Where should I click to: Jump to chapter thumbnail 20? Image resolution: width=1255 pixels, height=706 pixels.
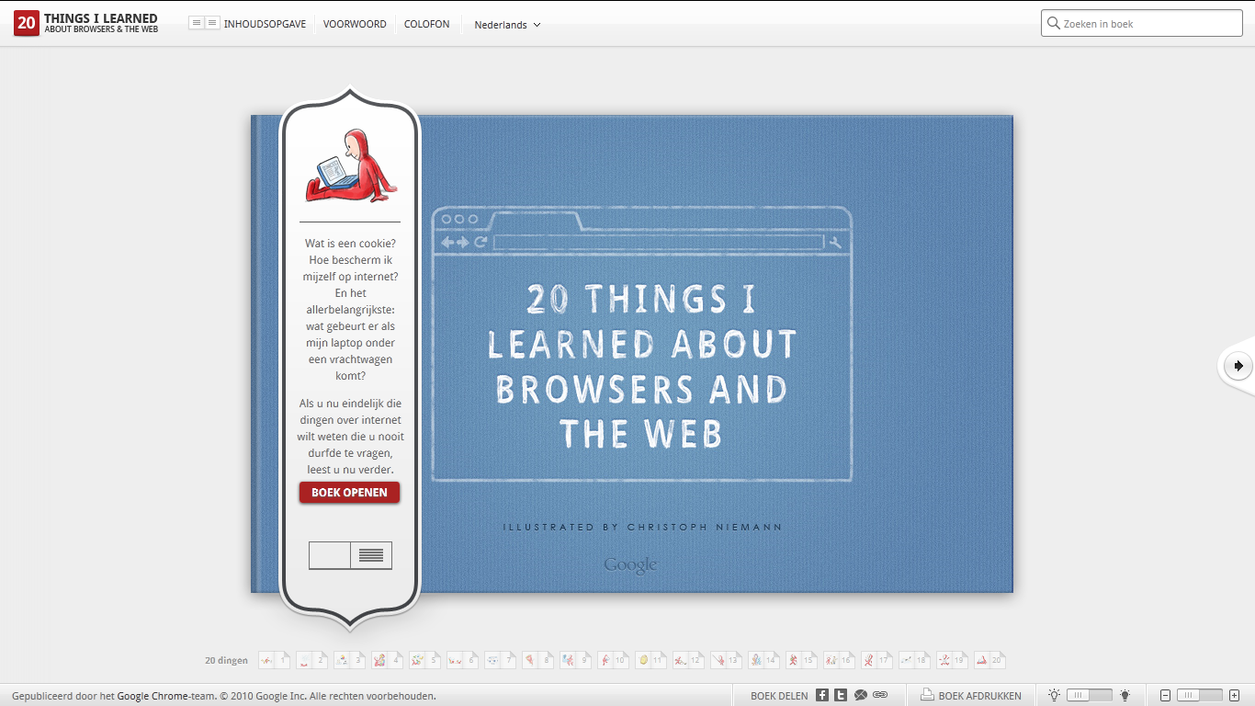[x=990, y=660]
